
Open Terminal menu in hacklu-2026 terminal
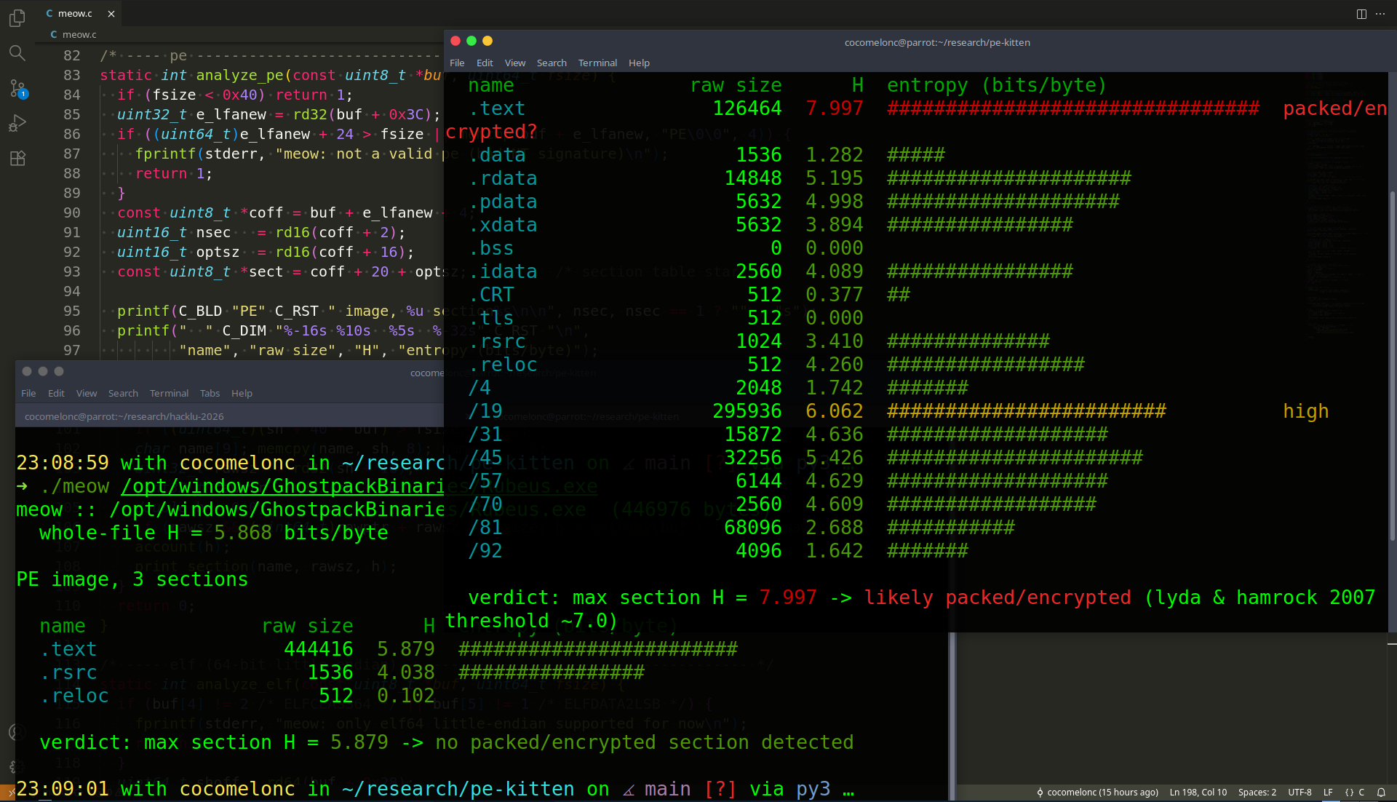click(x=169, y=394)
